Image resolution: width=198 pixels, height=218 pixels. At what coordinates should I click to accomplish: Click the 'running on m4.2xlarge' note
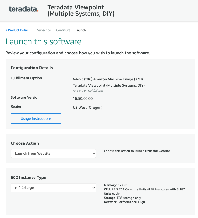point(88,91)
